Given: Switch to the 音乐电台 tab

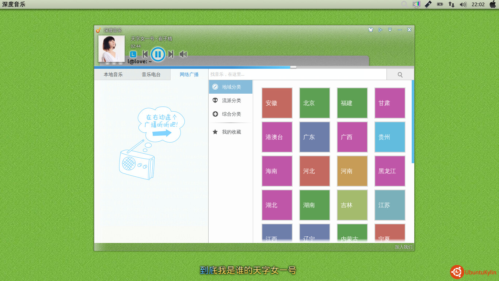Looking at the screenshot, I should [151, 75].
